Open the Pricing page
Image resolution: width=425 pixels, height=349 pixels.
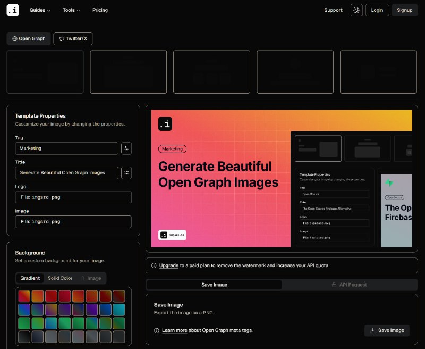click(x=100, y=10)
